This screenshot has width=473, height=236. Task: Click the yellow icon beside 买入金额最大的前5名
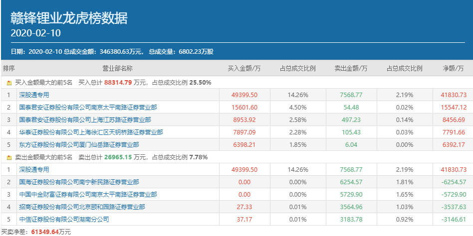(x=9, y=83)
